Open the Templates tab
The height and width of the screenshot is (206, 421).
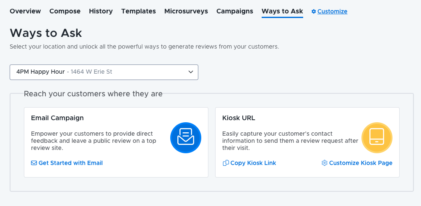coord(138,11)
